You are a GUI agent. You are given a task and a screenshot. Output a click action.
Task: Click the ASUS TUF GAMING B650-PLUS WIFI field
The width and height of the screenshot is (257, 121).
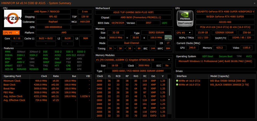point(134,12)
